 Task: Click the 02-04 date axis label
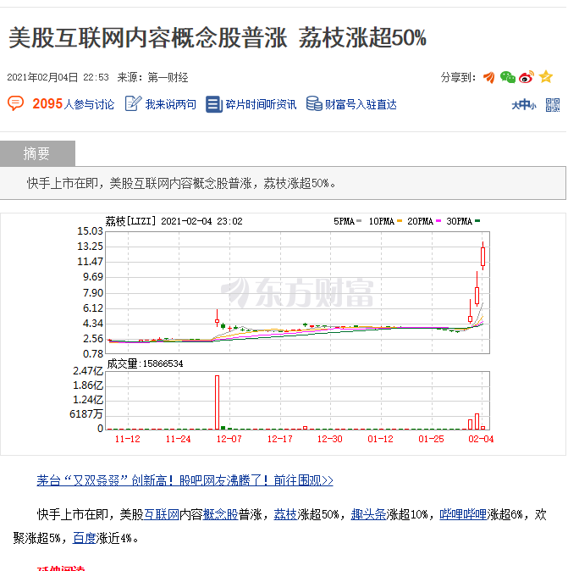[481, 439]
